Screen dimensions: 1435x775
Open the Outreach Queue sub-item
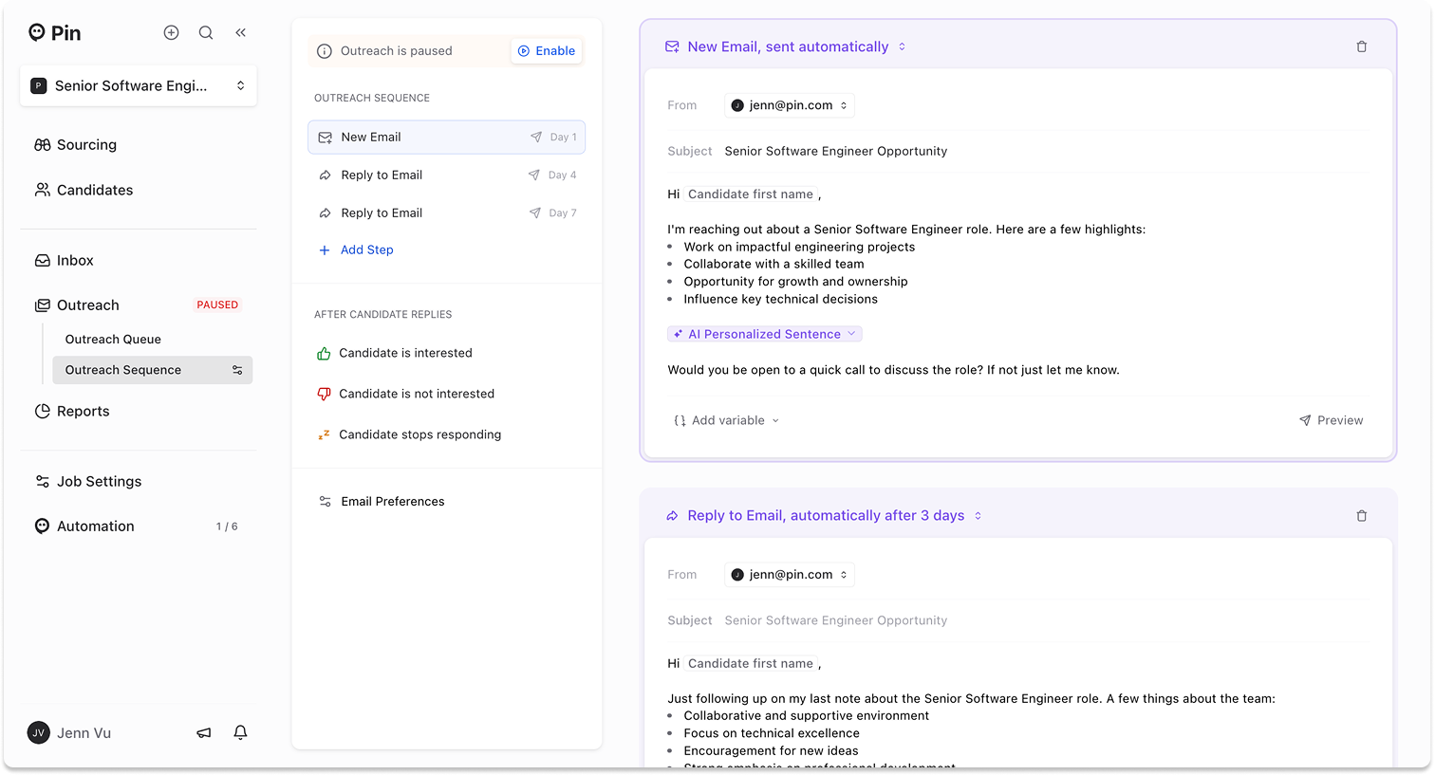pos(113,339)
